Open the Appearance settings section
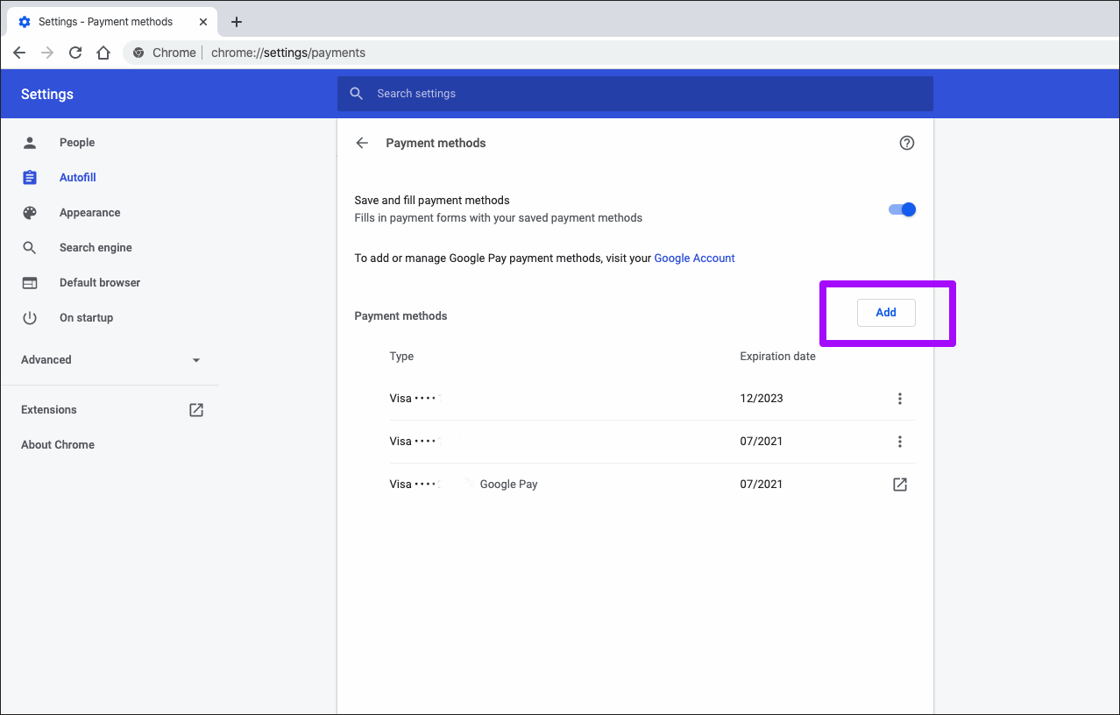 (x=89, y=213)
